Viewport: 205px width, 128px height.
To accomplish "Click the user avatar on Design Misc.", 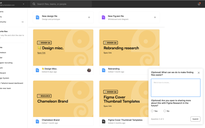I will tap(89, 70).
